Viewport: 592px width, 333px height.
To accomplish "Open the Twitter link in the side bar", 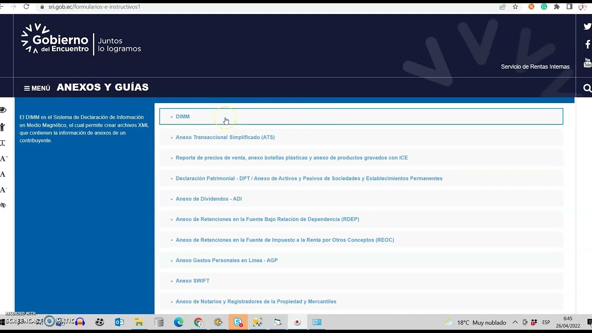I will (587, 27).
